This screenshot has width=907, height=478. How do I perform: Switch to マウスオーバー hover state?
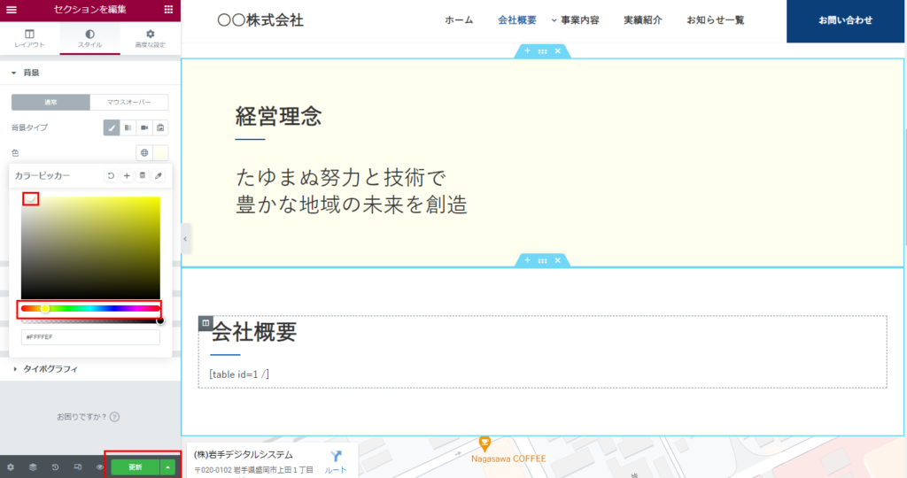click(x=128, y=103)
